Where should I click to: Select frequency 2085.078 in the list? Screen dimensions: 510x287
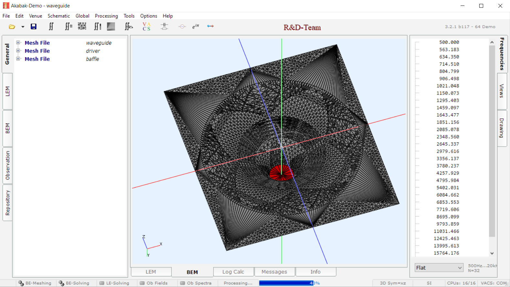pyautogui.click(x=448, y=129)
